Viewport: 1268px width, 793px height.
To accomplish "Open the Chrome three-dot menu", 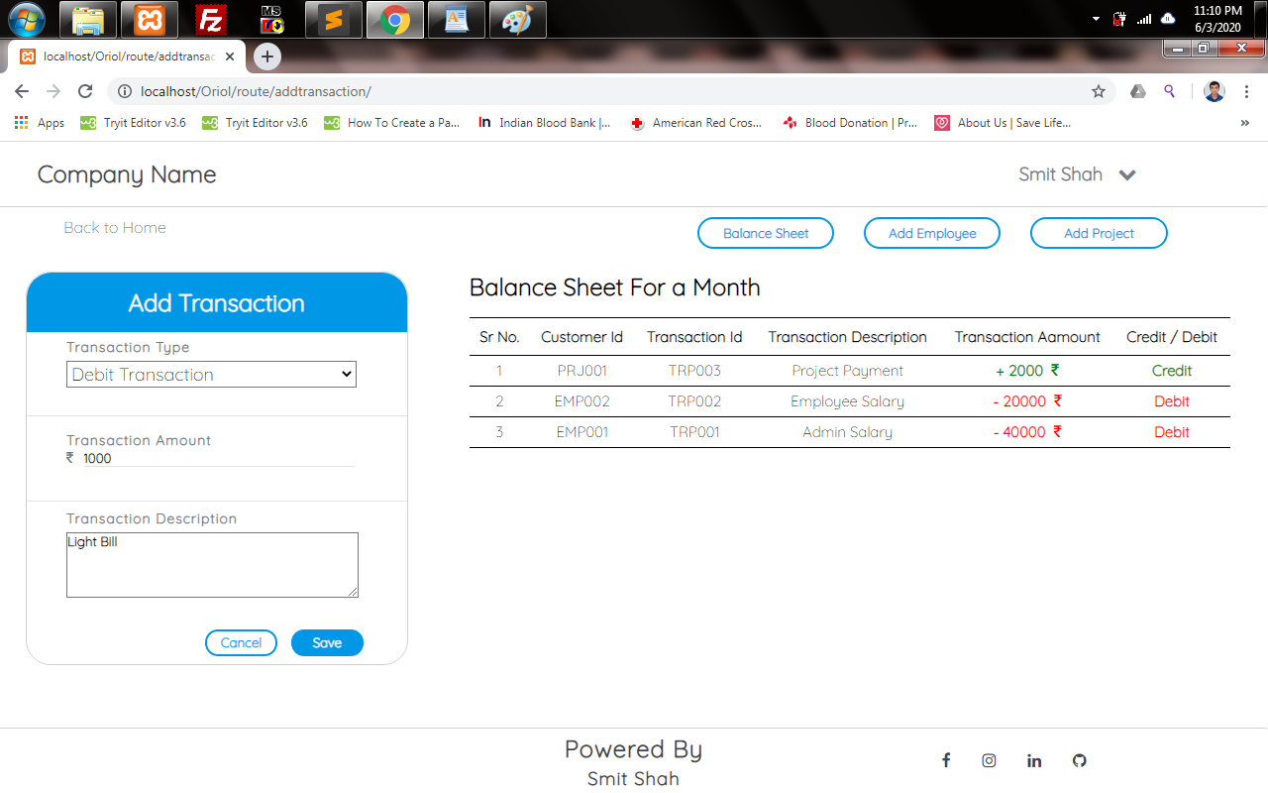I will point(1246,91).
